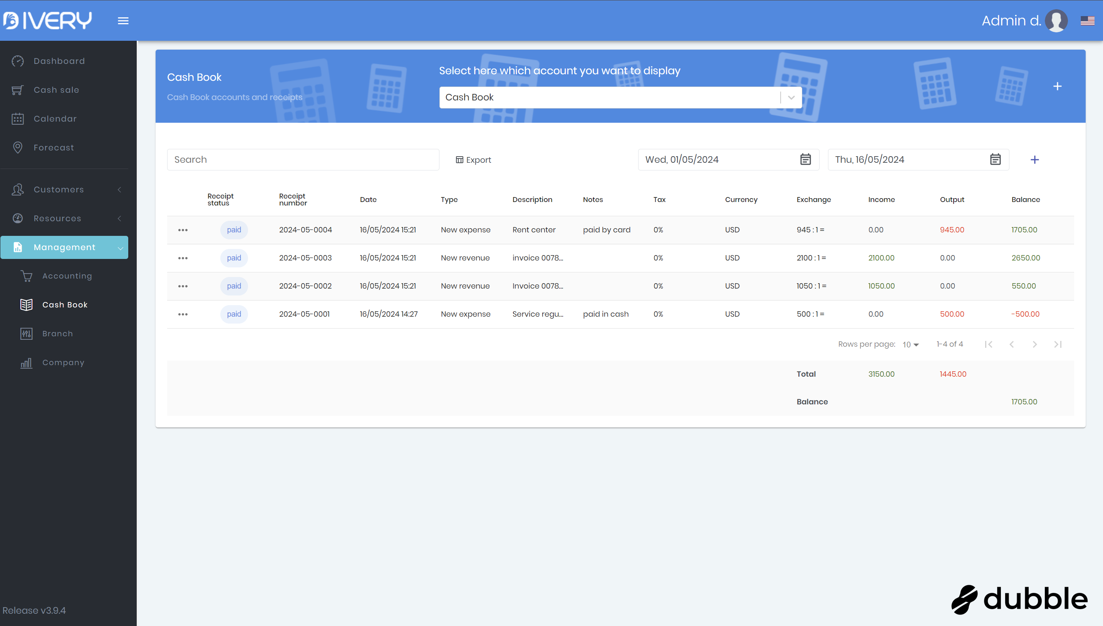
Task: Click the hamburger menu icon
Action: [123, 21]
